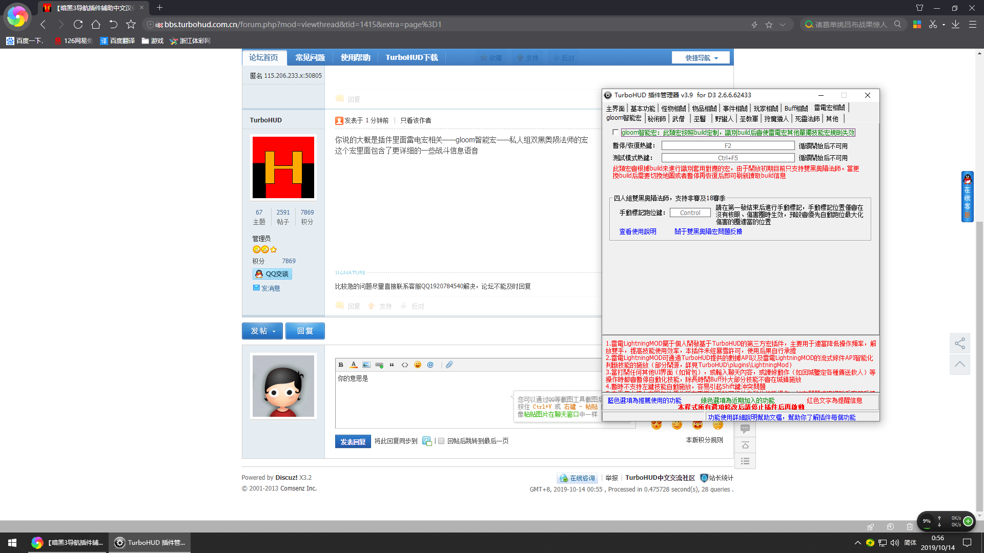Open the font color picker in editor

[x=354, y=365]
